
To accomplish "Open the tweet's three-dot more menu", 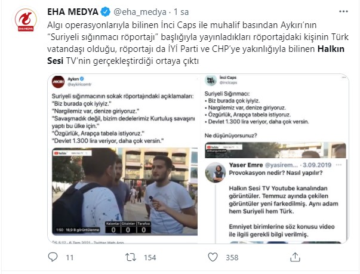I will [343, 11].
